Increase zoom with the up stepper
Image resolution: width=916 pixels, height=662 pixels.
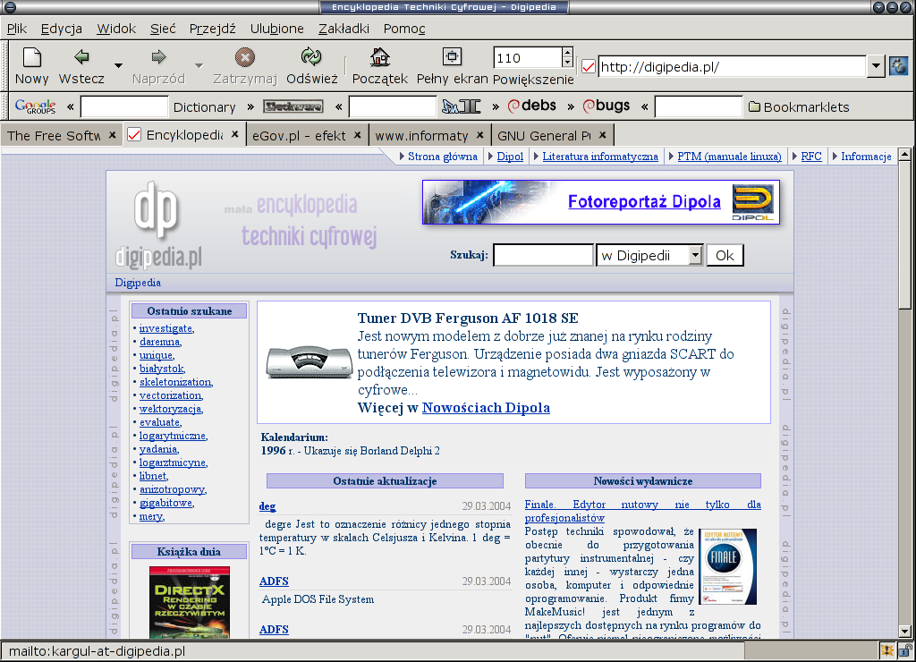pos(566,52)
